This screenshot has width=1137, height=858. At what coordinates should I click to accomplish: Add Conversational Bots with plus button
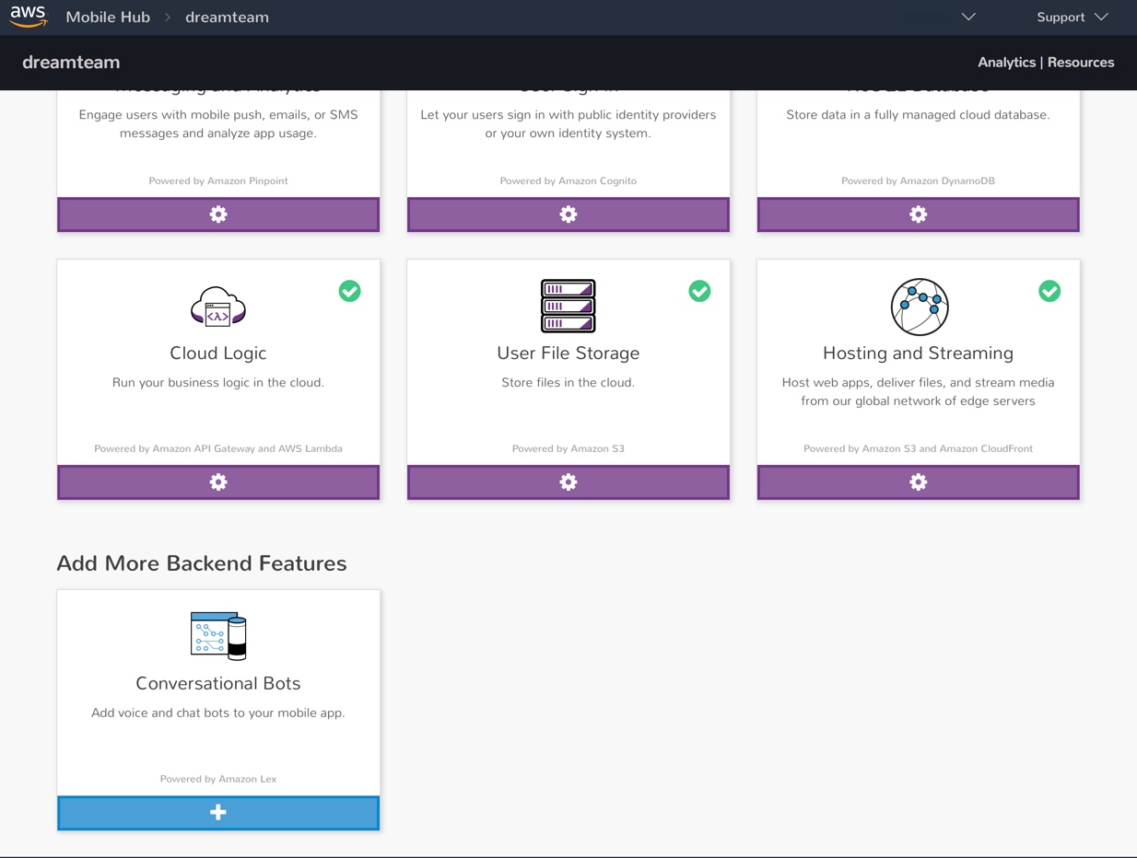[218, 813]
